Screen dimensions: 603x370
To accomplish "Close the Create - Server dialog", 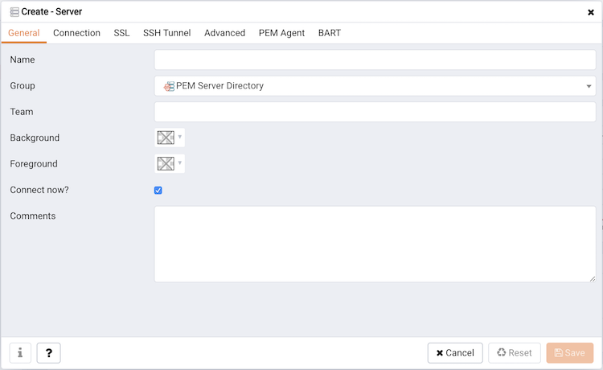I will [x=591, y=12].
